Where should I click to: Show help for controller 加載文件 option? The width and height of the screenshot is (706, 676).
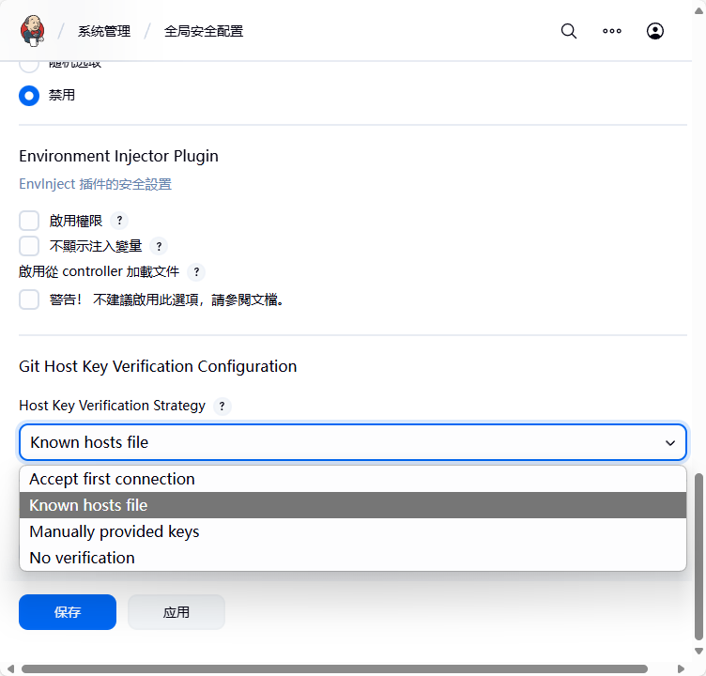point(196,272)
